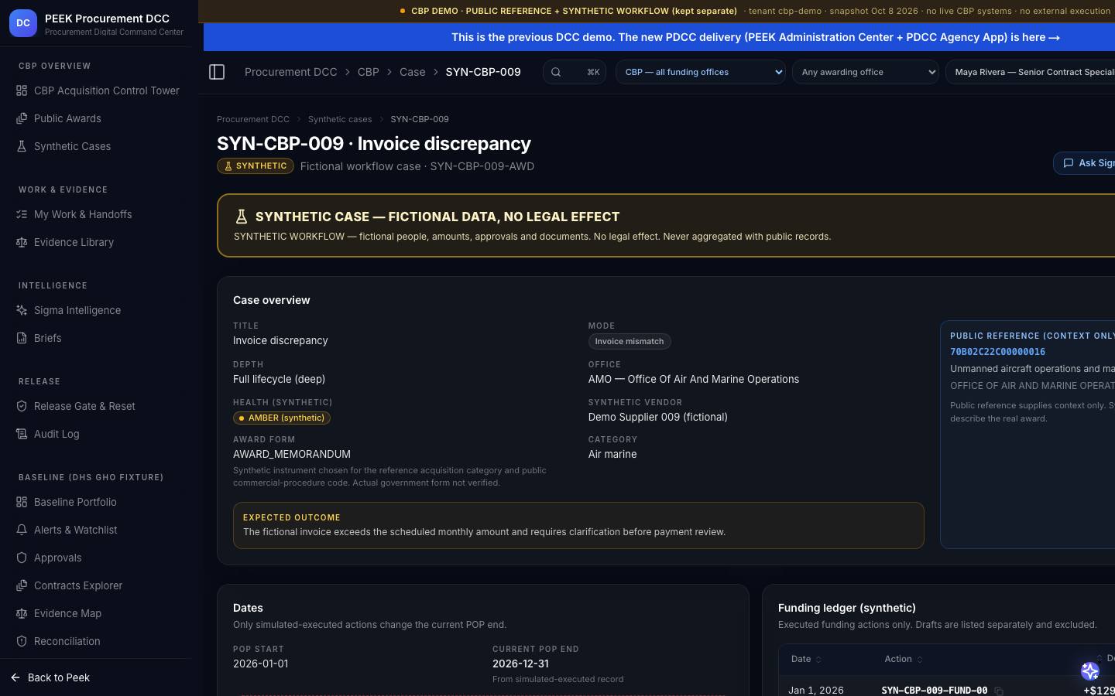The image size is (1115, 696).
Task: Click the Invoice mismatch mode tag
Action: pyautogui.click(x=630, y=341)
